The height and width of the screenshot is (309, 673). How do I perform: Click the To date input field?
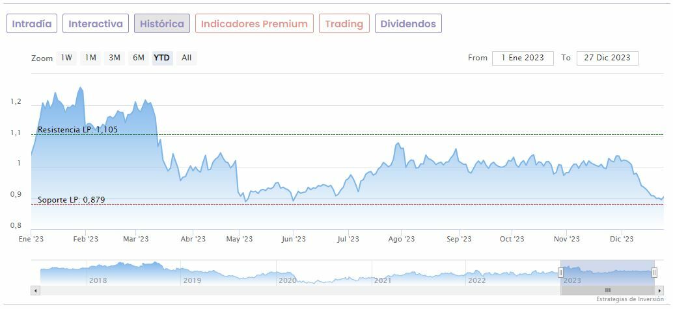(607, 58)
